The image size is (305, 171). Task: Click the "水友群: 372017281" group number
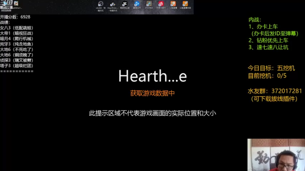click(275, 91)
